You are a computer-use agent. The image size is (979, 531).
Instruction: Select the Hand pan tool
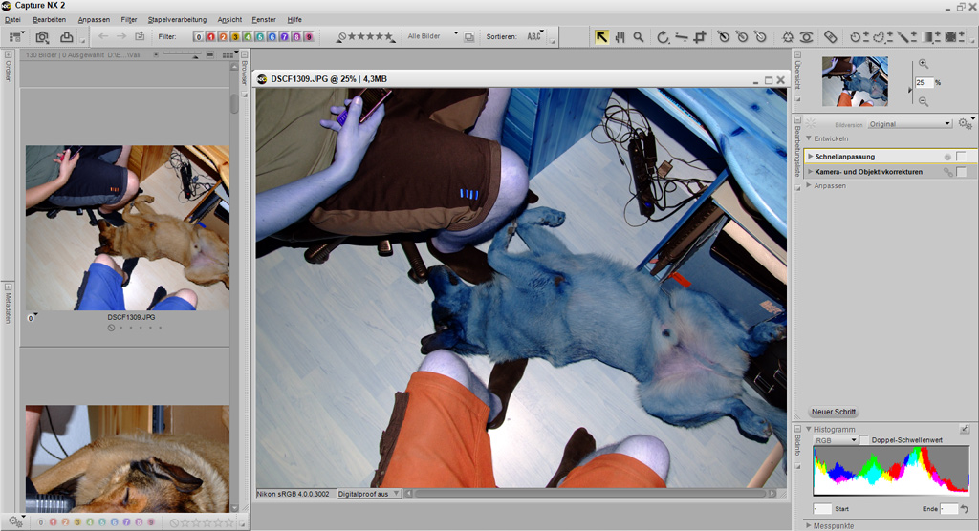point(620,37)
